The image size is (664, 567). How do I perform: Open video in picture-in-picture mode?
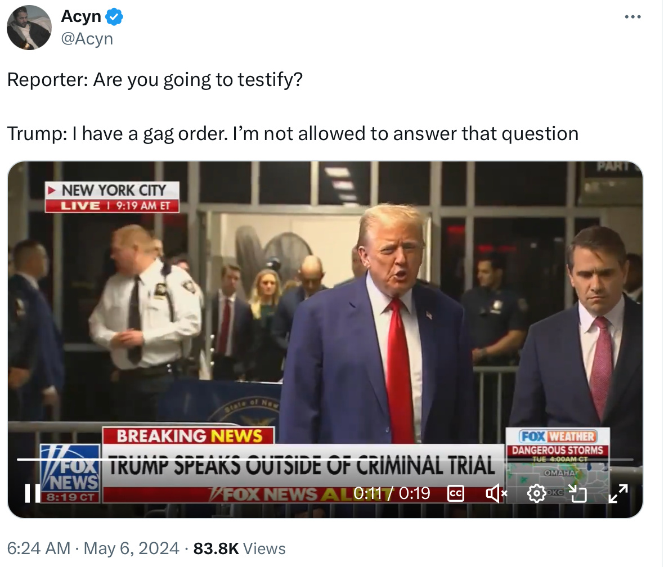pos(577,494)
